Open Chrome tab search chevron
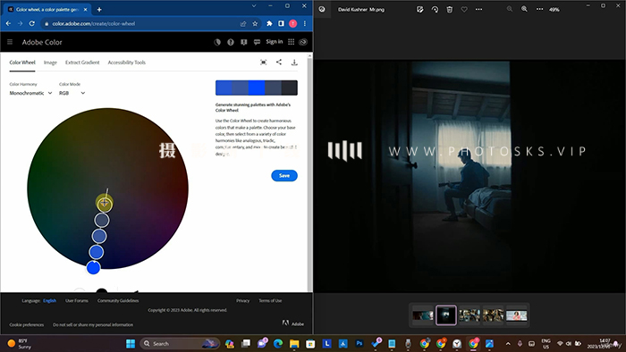The image size is (626, 352). point(253,6)
